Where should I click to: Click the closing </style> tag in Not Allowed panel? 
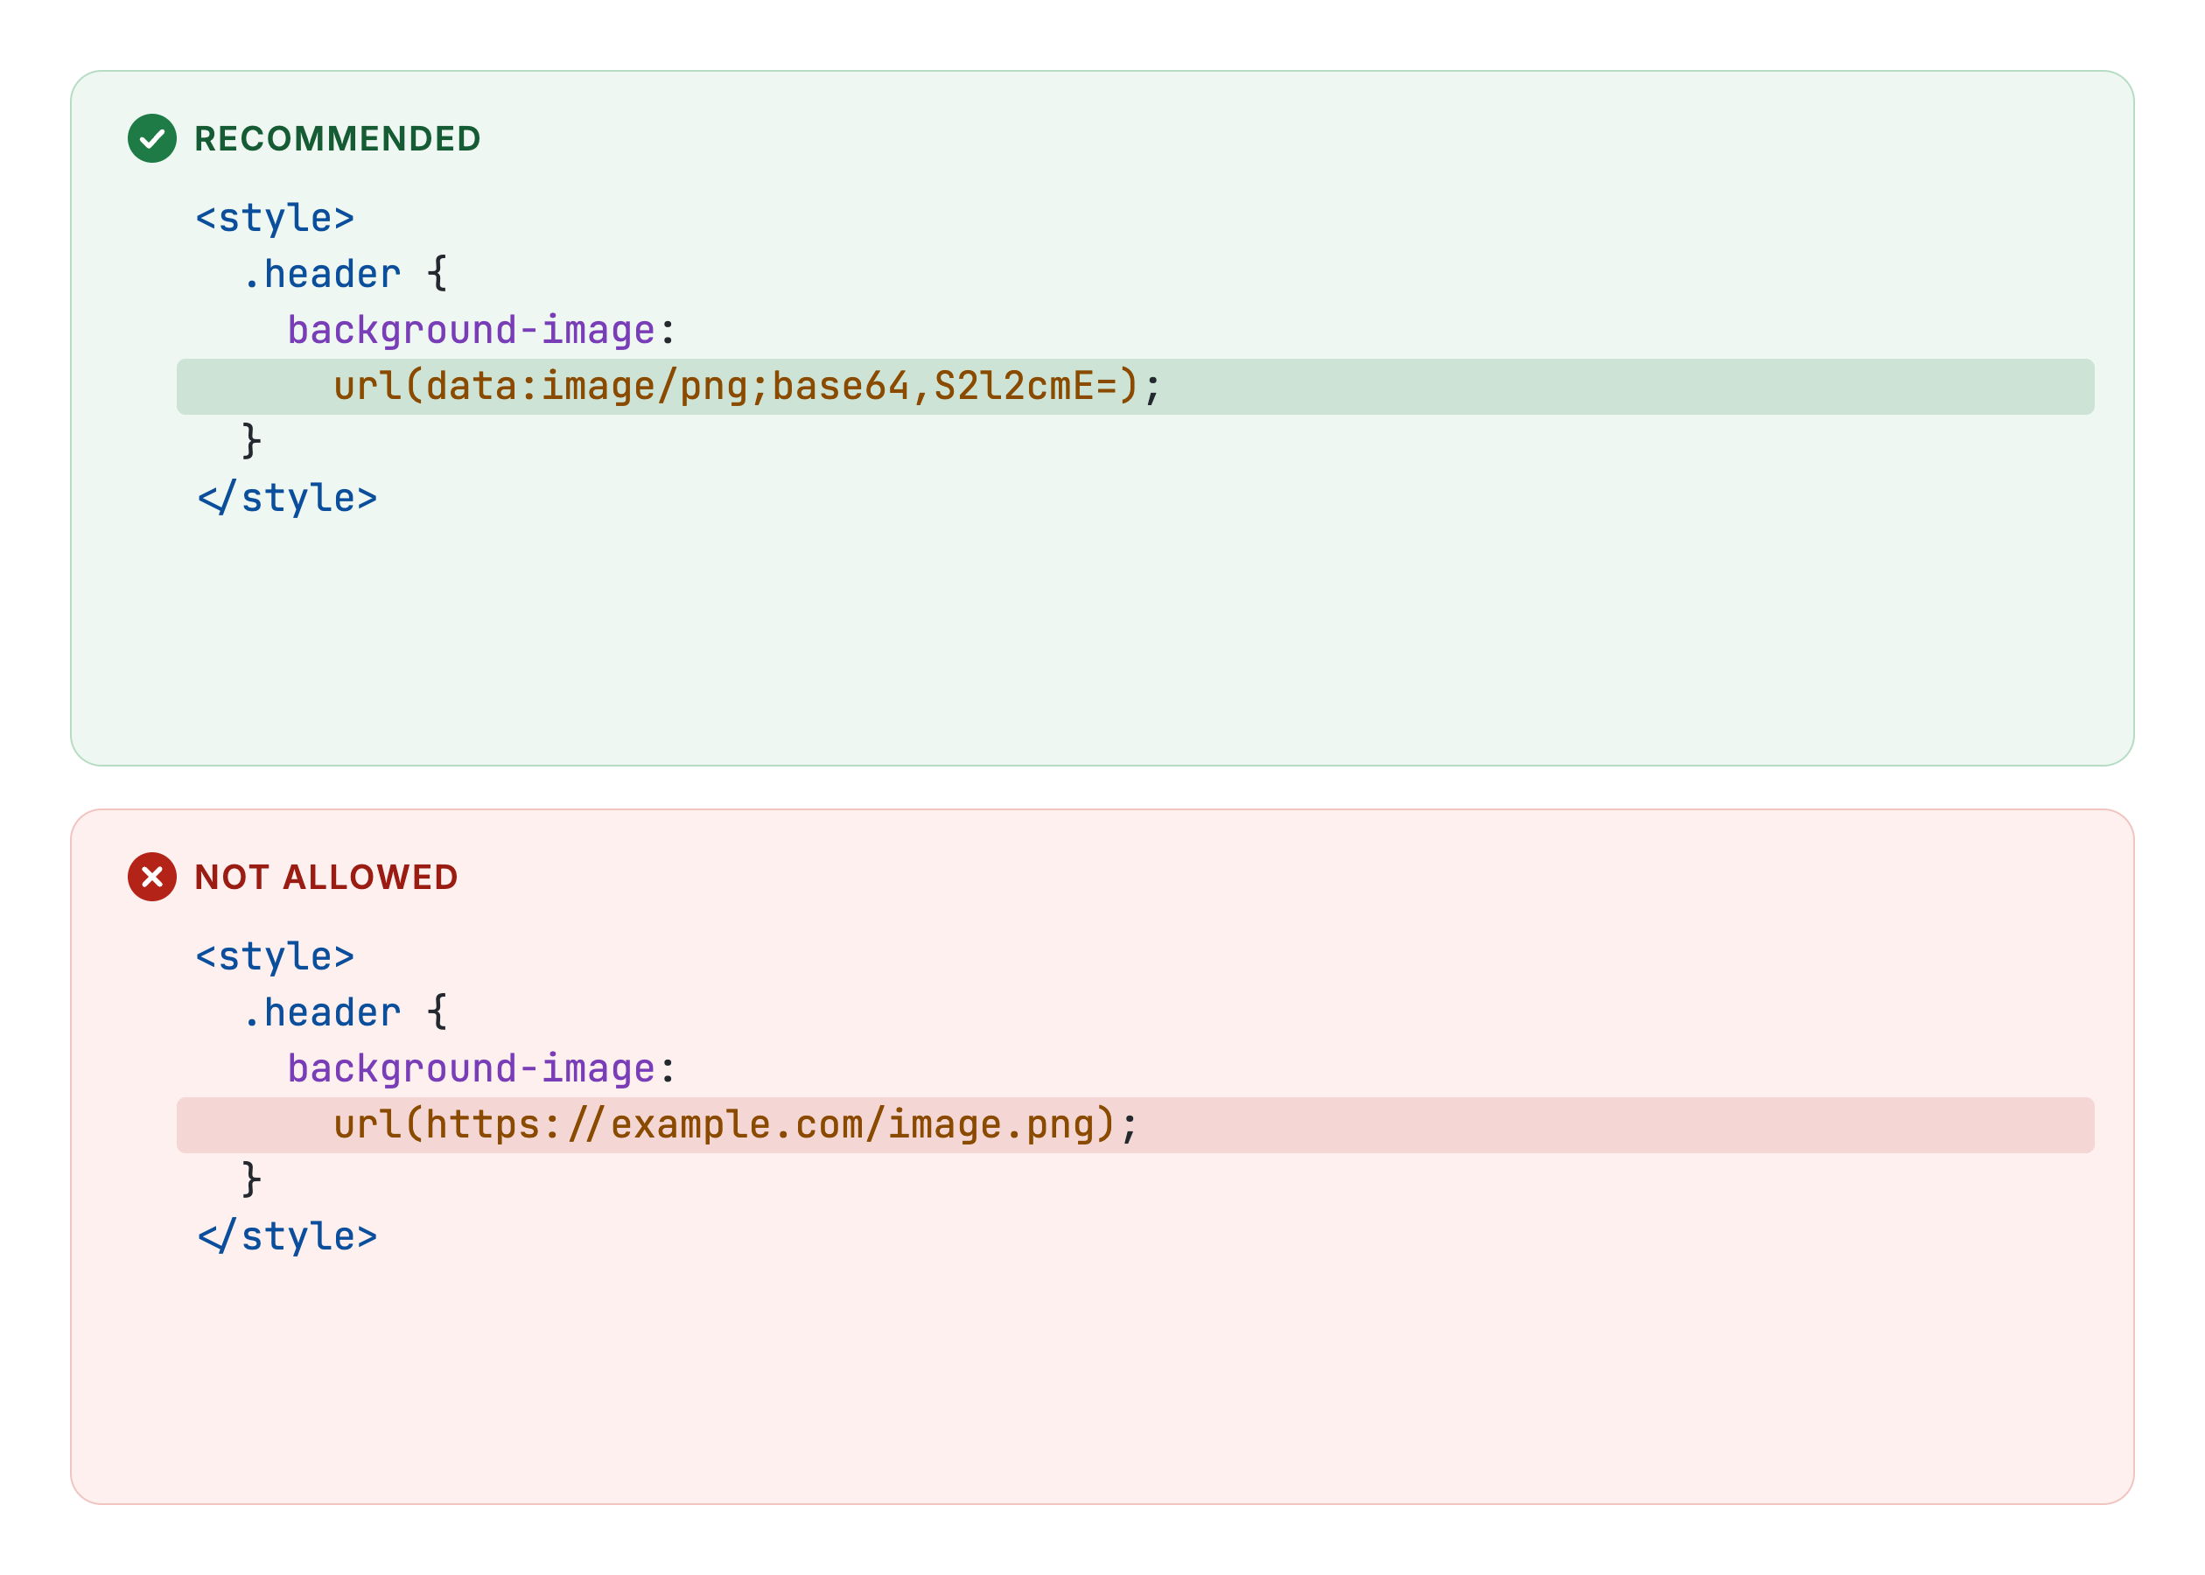pos(287,1236)
